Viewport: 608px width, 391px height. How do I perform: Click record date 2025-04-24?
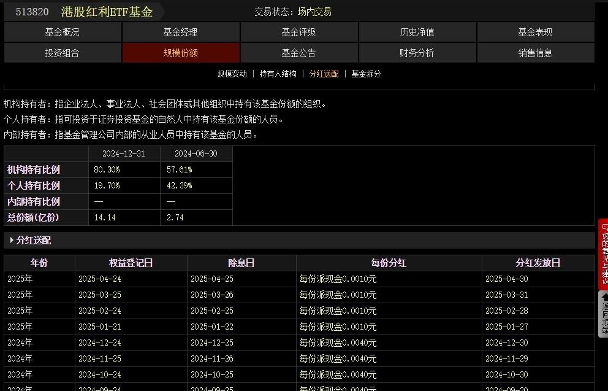[100, 279]
